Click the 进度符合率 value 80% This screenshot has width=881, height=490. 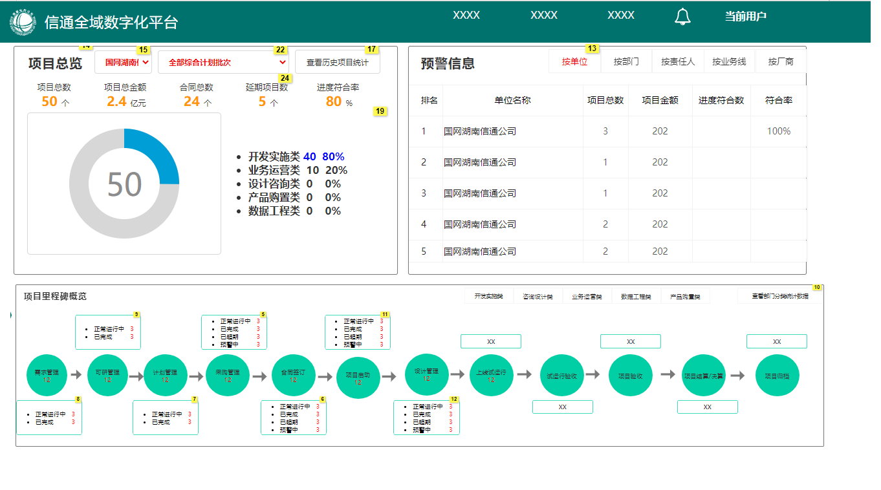coord(339,101)
